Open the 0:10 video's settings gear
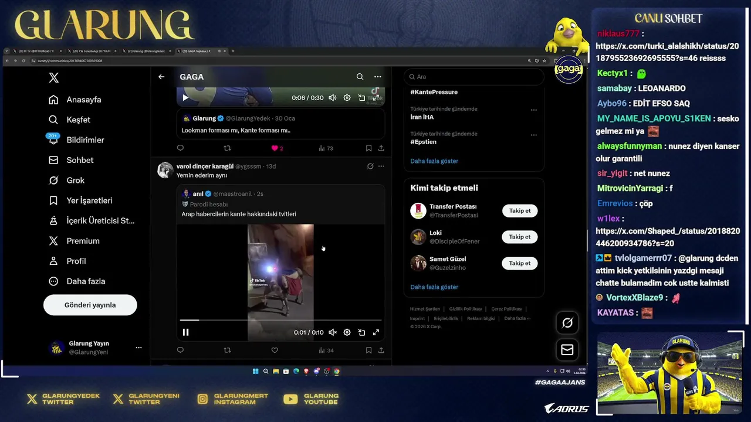 (347, 332)
